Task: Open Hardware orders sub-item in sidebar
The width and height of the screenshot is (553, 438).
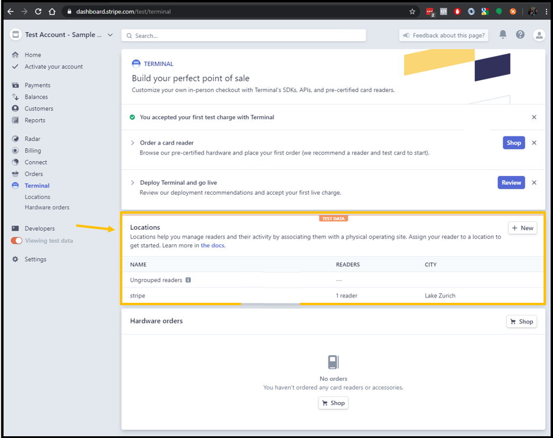Action: 47,207
